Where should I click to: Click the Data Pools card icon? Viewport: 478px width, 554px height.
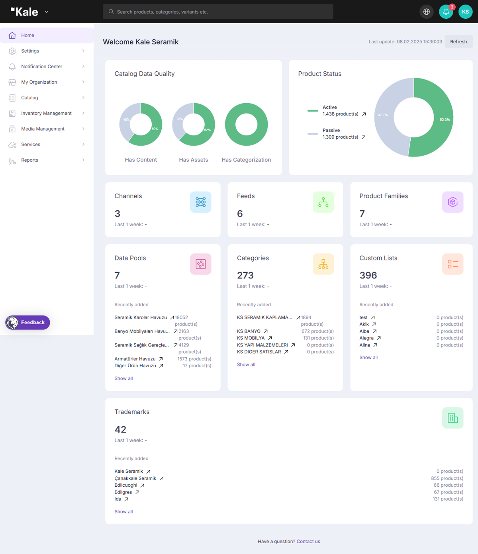pos(201,264)
